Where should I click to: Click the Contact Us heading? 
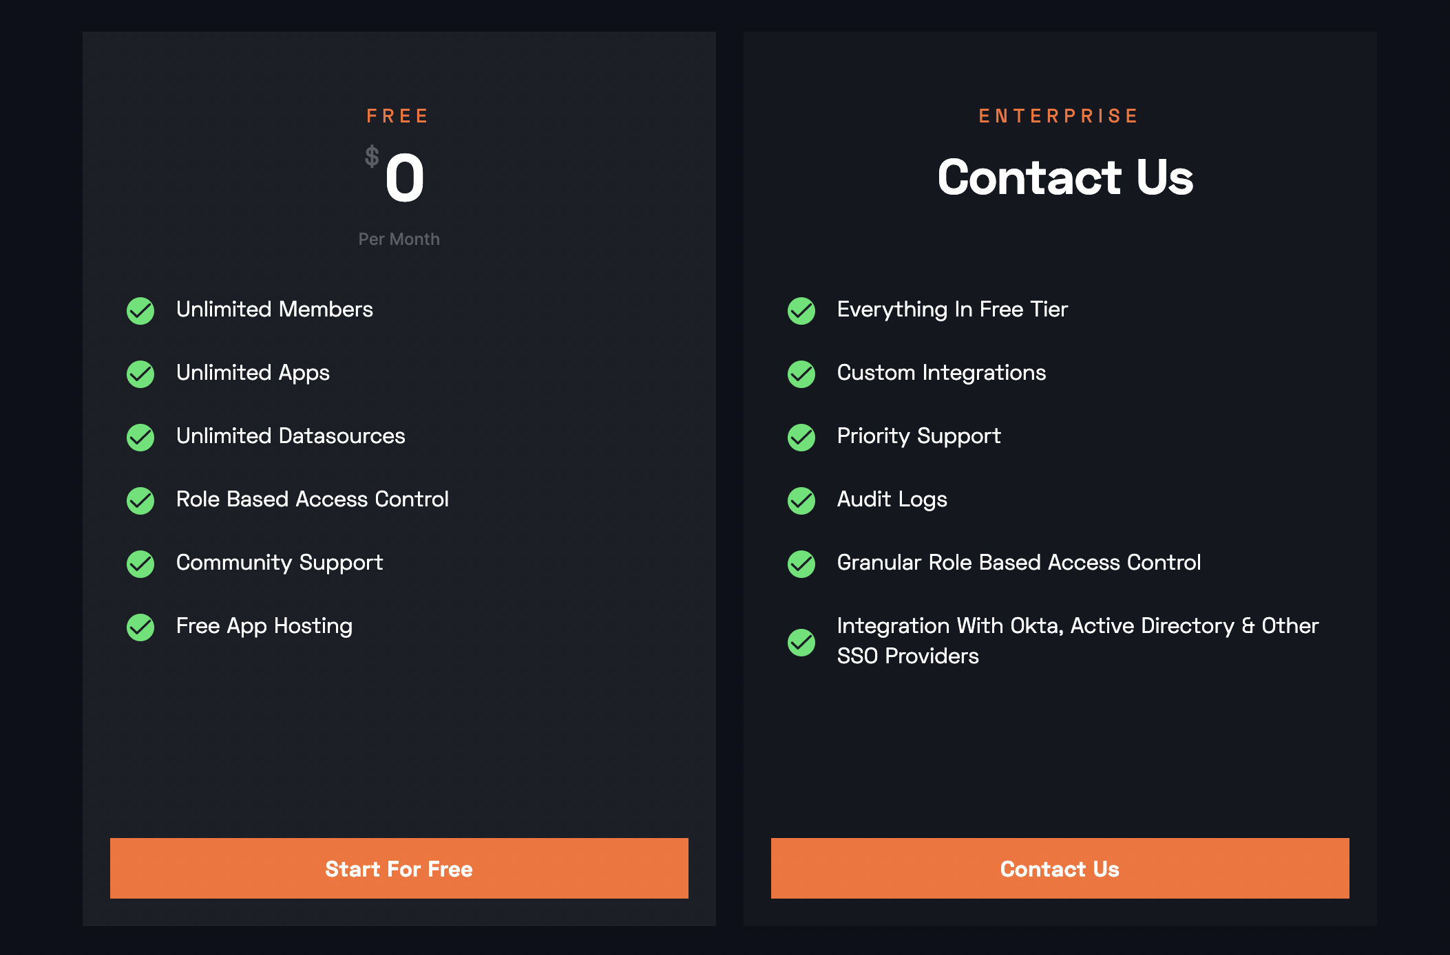click(1067, 179)
